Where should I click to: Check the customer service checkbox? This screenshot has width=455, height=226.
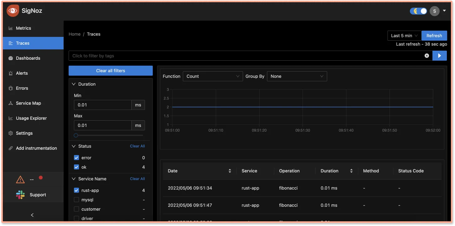(76, 209)
